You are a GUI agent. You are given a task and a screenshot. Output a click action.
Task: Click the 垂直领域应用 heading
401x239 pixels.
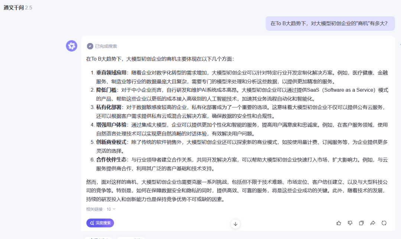111,73
